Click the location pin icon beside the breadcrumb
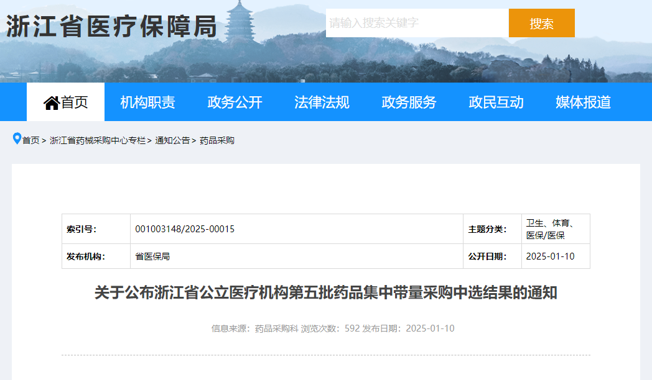Viewport: 652px width, 380px height. click(x=17, y=140)
